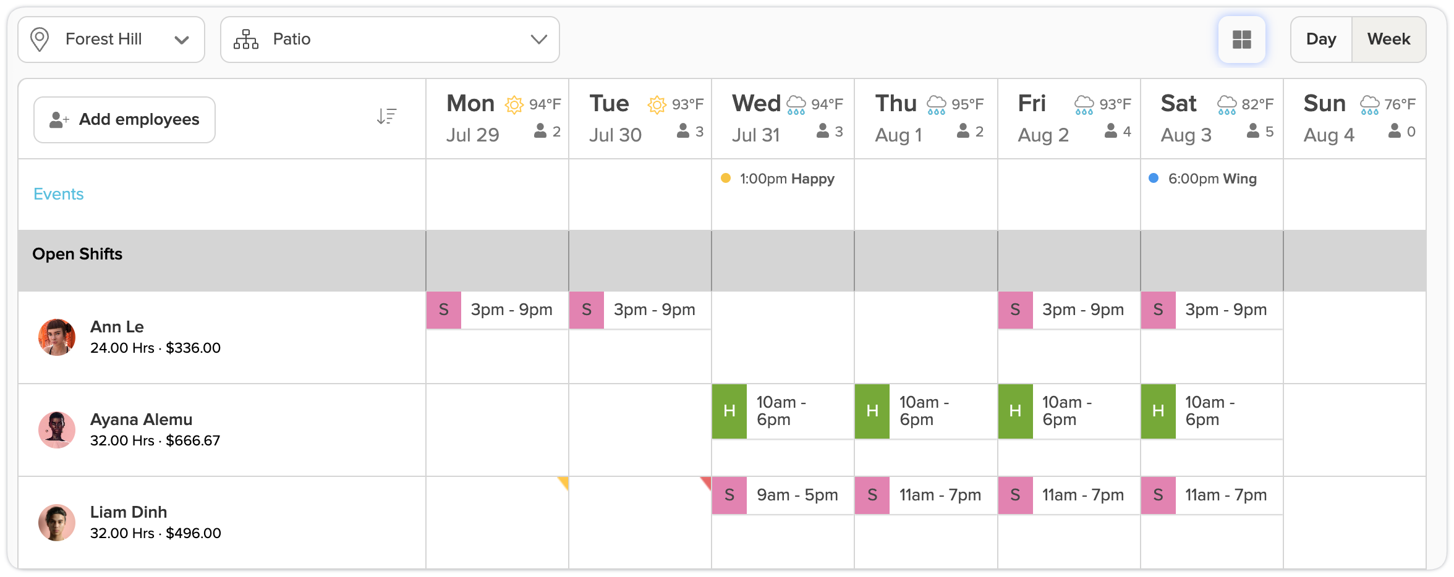The width and height of the screenshot is (1454, 577).
Task: Click the department hierarchy icon
Action: click(x=246, y=40)
